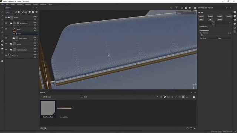Toggle visibility of the Blur filter effect
The image size is (237, 133).
[14, 34]
